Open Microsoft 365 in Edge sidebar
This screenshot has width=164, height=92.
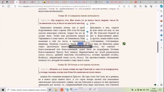161,30
